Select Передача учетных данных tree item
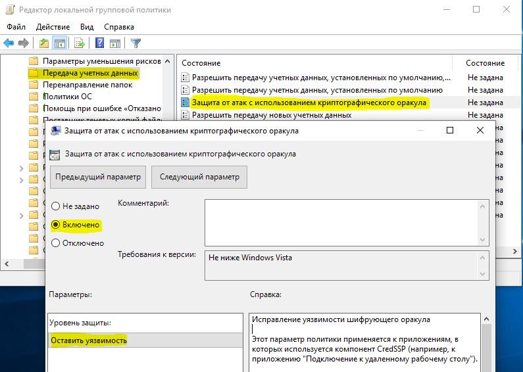523x372 pixels. (90, 73)
